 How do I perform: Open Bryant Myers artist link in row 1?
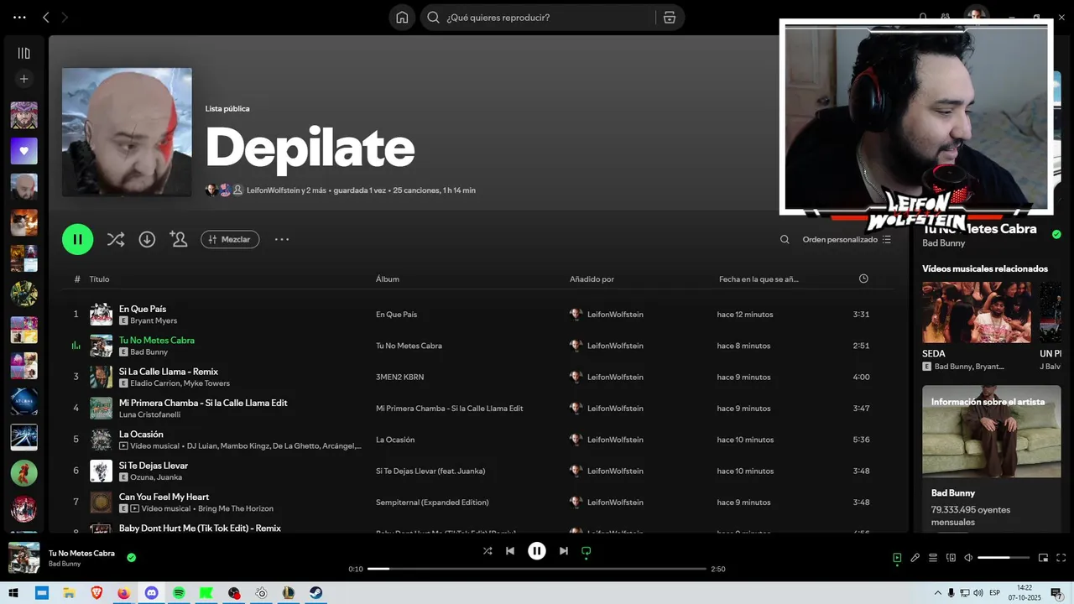(154, 320)
